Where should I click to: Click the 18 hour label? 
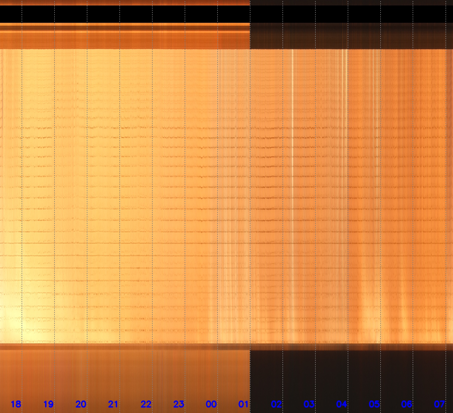click(x=16, y=404)
